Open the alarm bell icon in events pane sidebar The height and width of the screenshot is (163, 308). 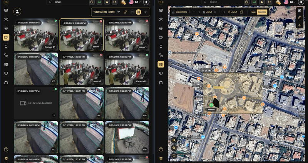6,46
